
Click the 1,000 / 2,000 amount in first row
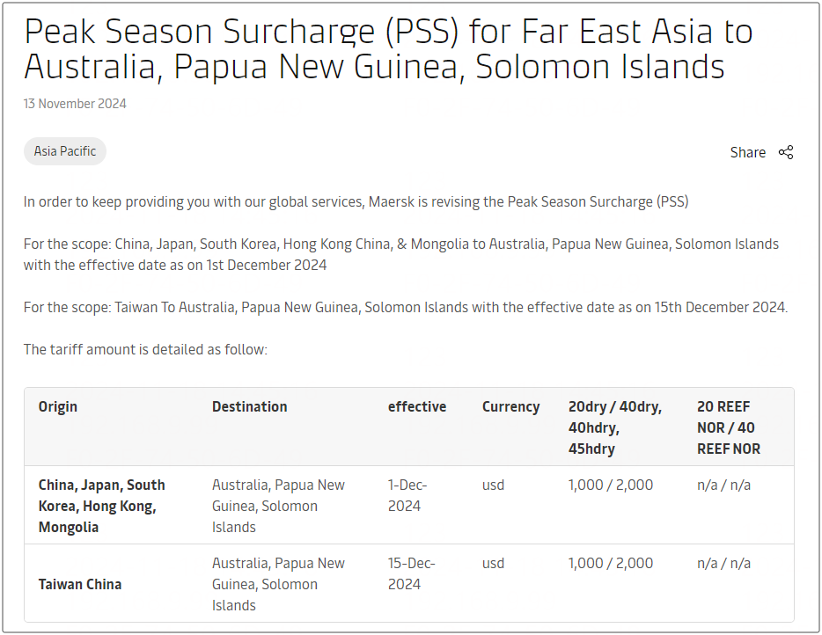point(611,485)
